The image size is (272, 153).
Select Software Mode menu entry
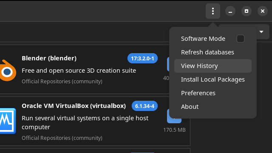tap(213, 39)
